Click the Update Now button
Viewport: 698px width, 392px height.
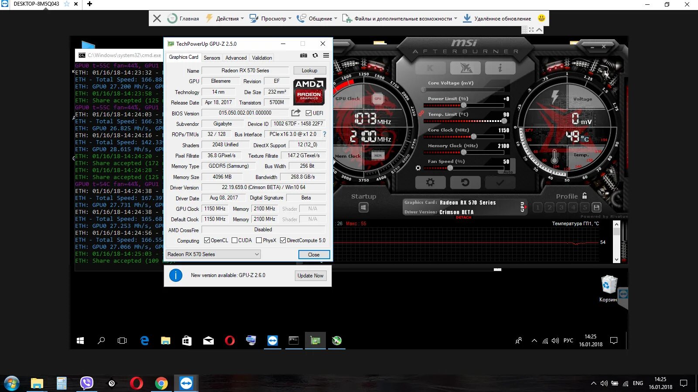[x=310, y=276]
